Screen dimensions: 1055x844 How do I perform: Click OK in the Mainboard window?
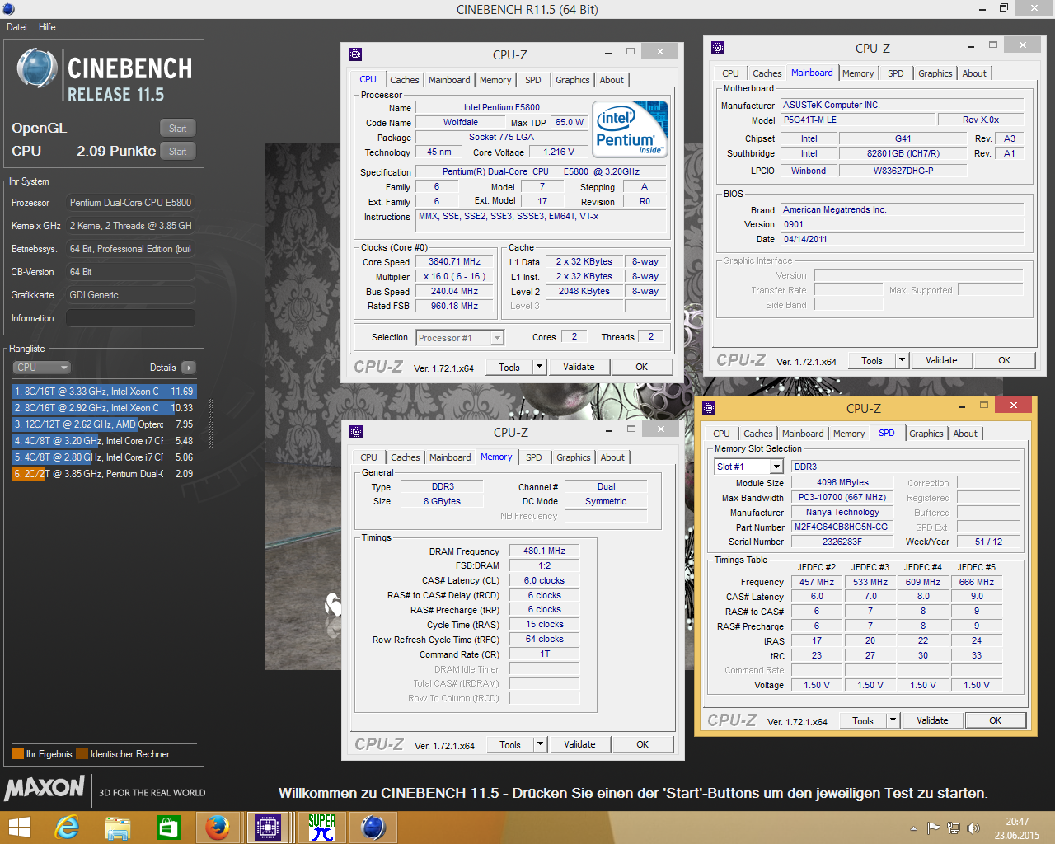coord(1004,360)
